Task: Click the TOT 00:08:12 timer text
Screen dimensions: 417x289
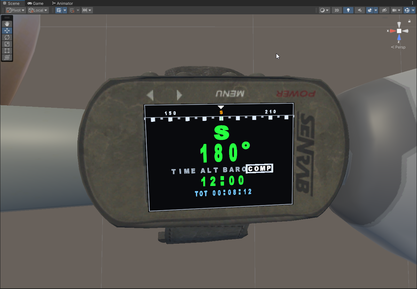Action: pyautogui.click(x=223, y=193)
